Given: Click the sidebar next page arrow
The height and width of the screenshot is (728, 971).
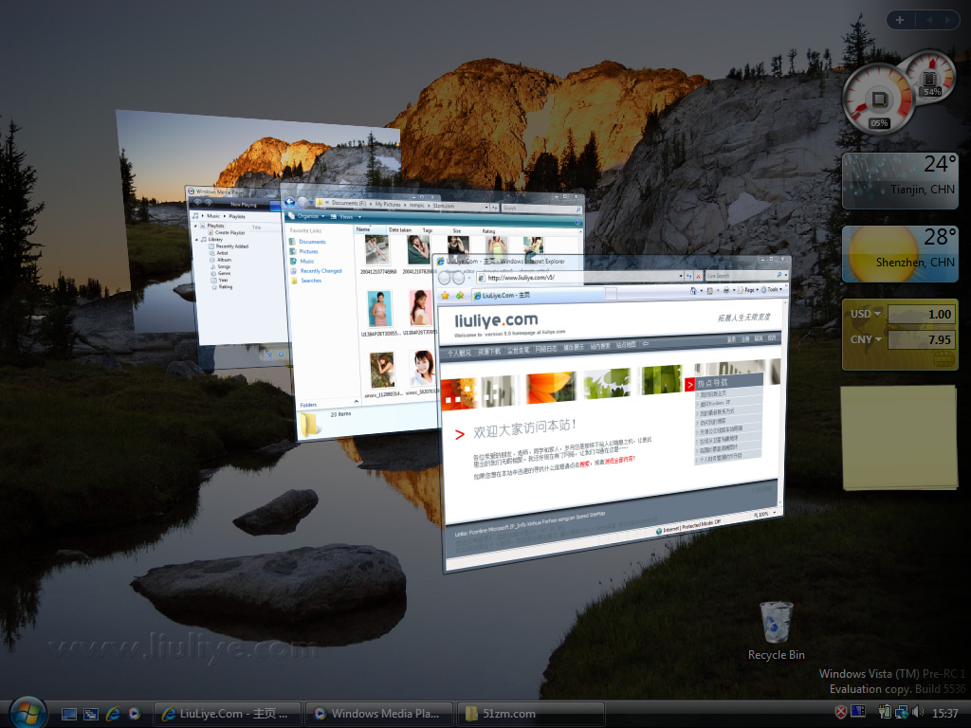Looking at the screenshot, I should click(x=947, y=20).
